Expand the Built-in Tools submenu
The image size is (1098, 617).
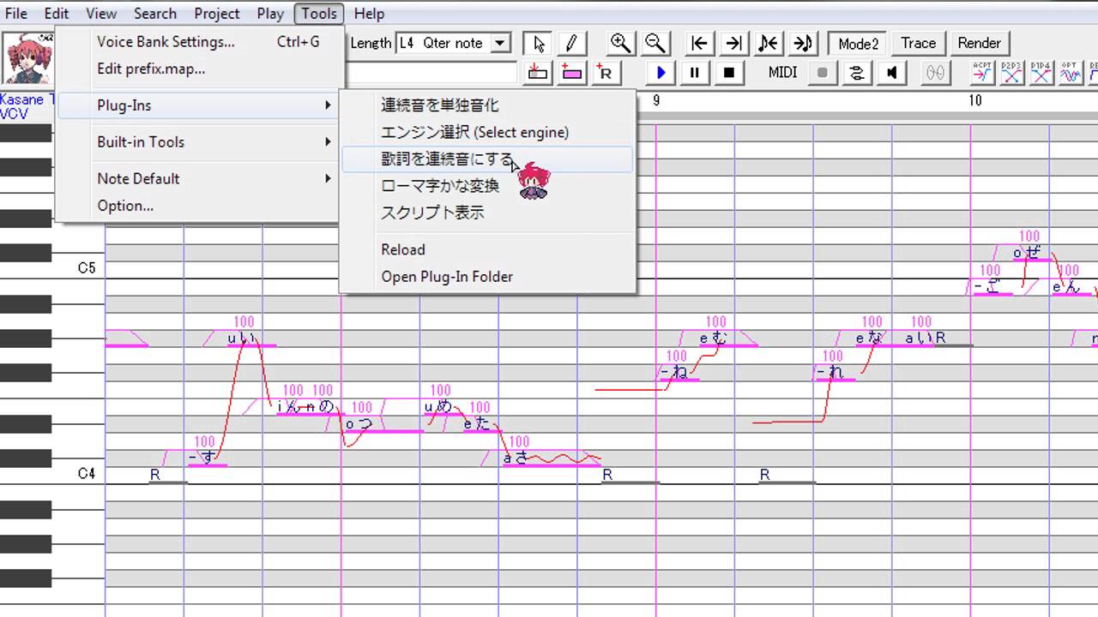tap(199, 142)
